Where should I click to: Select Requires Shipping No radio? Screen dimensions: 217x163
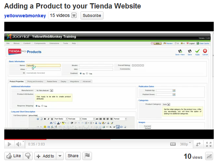point(37,106)
